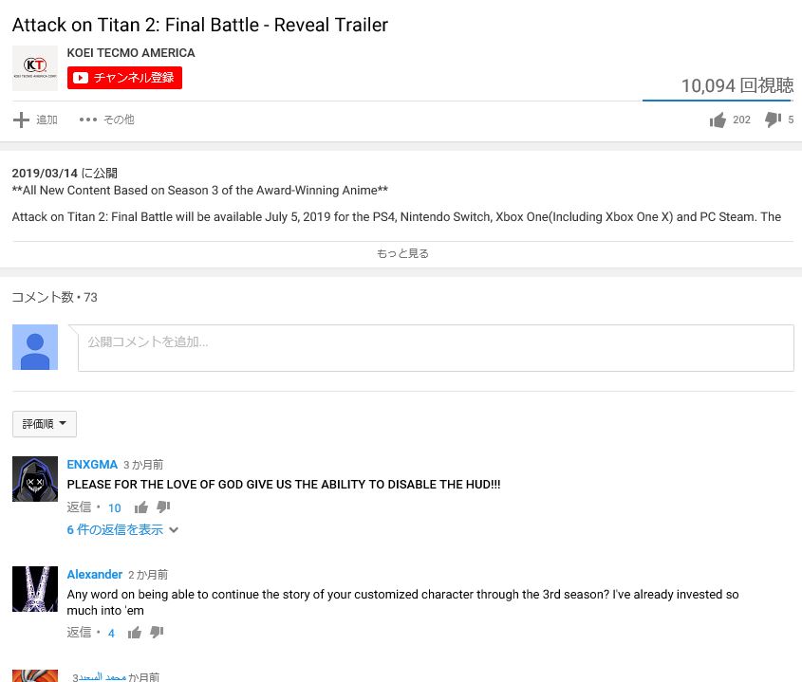802x682 pixels.
Task: Reply to ENXGMA's comment via 返信
Action: (80, 507)
